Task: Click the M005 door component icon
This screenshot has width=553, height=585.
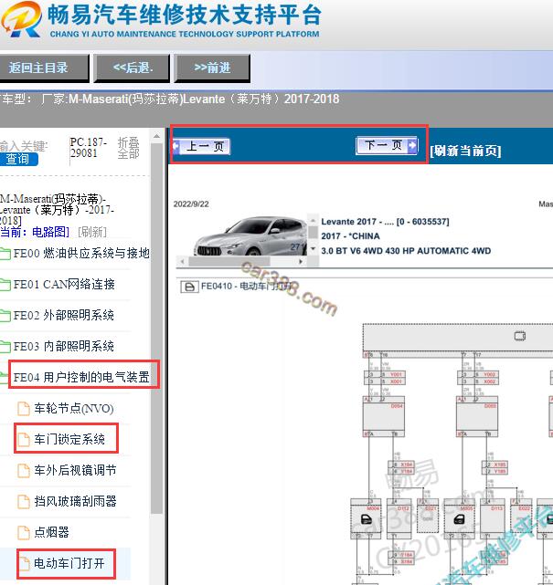Action: (x=459, y=518)
